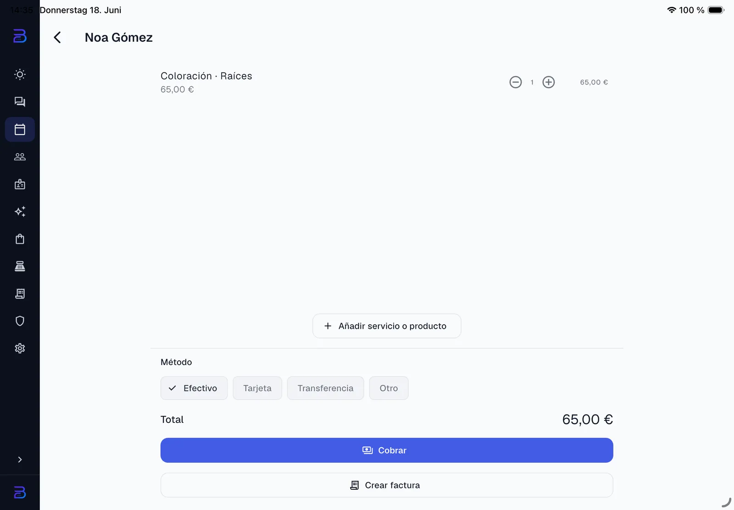Open the clients people icon in sidebar
Screen dimensions: 734x510
pyautogui.click(x=20, y=157)
